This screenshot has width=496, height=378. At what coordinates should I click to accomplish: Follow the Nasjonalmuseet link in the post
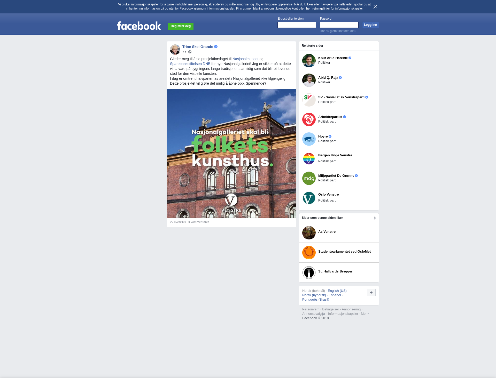point(245,59)
